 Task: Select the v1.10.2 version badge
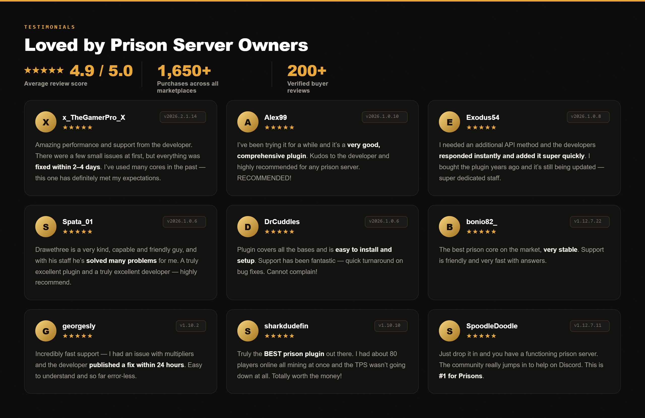191,326
